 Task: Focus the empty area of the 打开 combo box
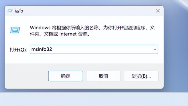[x=102, y=49]
